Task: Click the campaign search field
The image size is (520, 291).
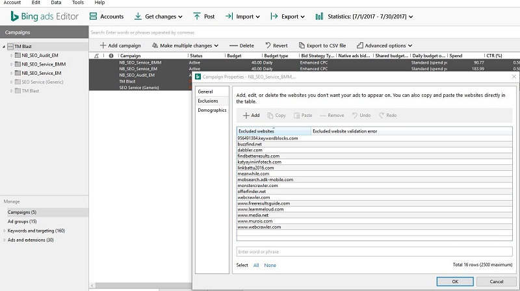Action: 304,32
